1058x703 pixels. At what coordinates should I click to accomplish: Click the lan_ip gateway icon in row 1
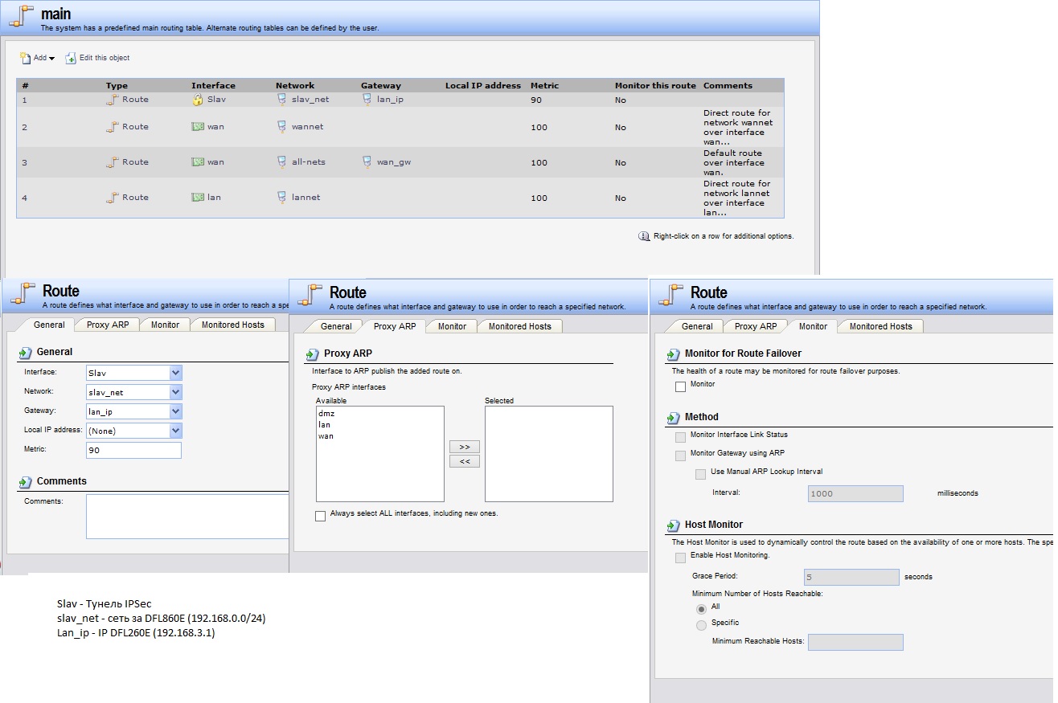click(367, 100)
